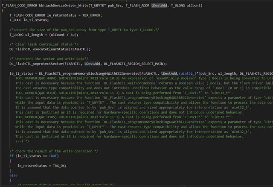Screen dimensions: 273x187
Task: Click the '<--! */' comment terminator
Action: 22,141
